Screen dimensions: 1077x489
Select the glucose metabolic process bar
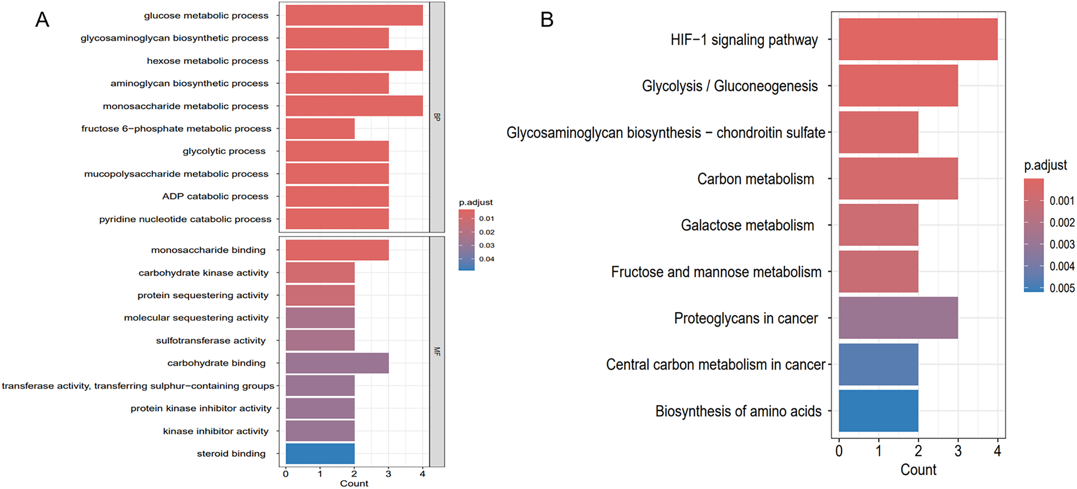354,15
